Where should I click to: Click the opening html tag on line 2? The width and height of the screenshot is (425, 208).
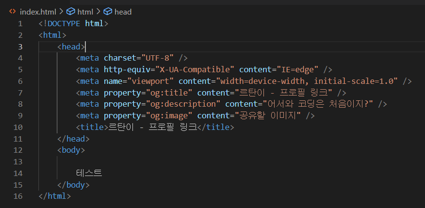pyautogui.click(x=52, y=35)
